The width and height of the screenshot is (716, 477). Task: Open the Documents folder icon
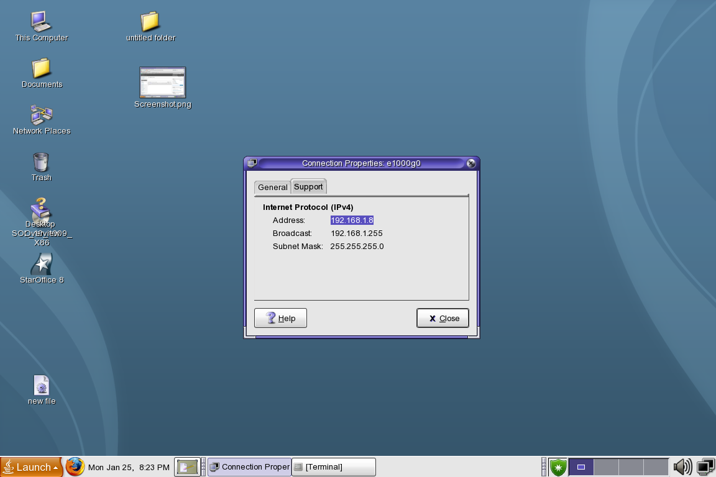[41, 68]
